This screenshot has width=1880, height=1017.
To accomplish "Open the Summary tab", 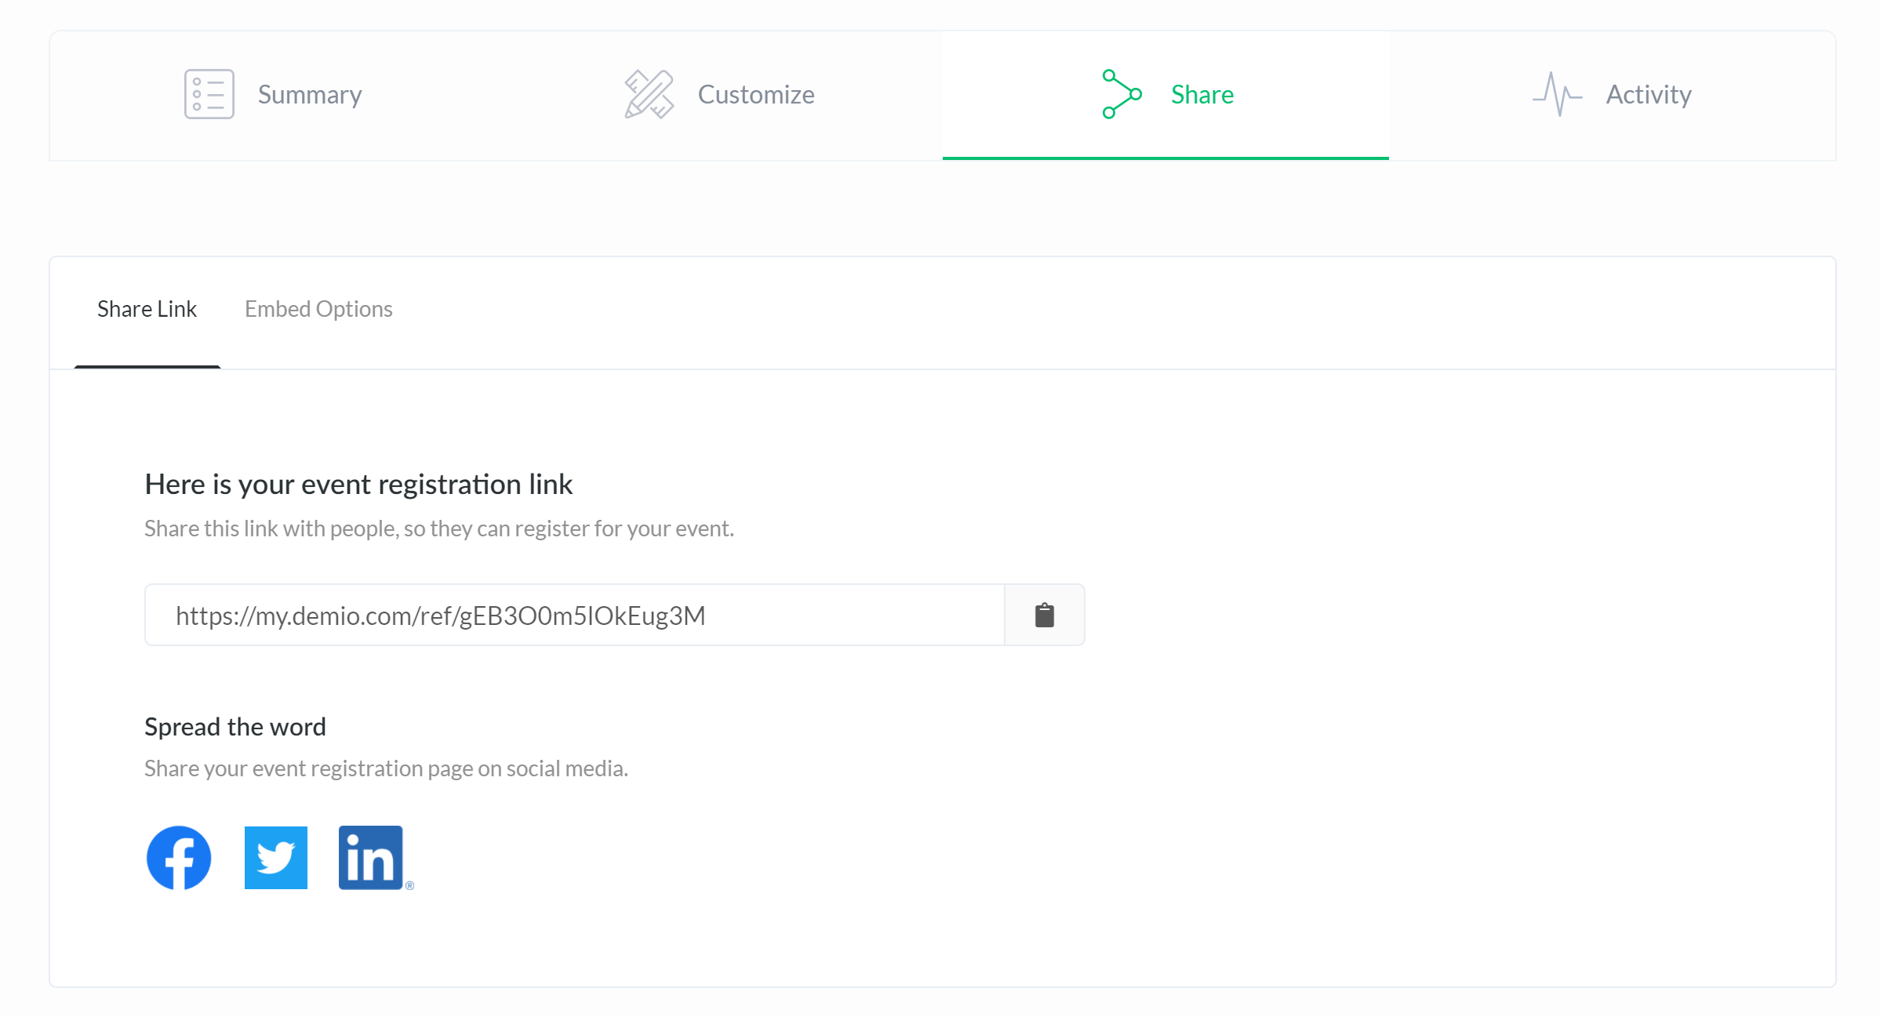I will tap(273, 95).
